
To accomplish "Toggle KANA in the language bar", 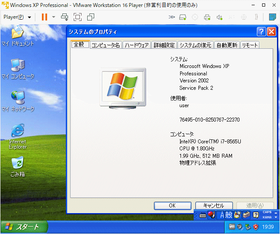I will coord(267,217).
